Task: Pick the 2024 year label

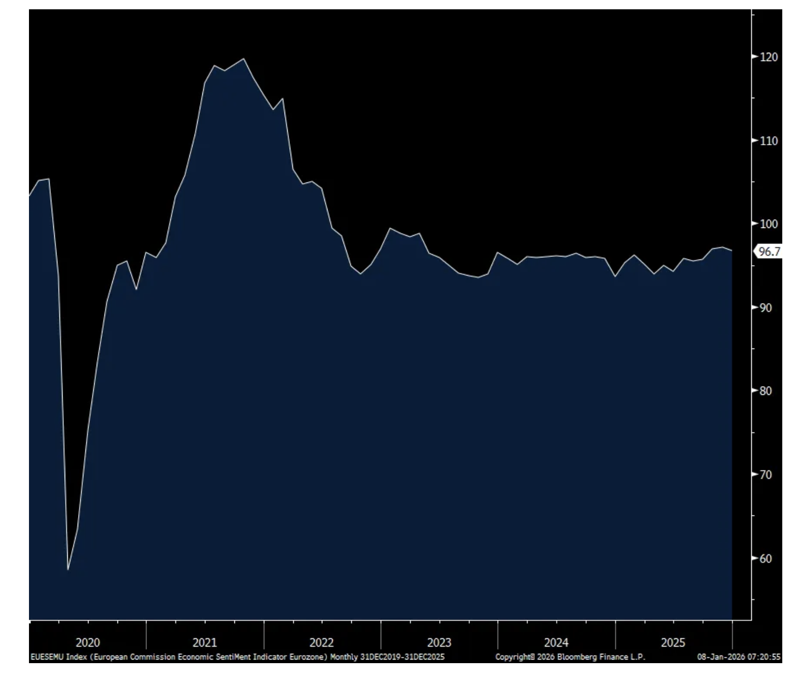Action: (x=556, y=642)
